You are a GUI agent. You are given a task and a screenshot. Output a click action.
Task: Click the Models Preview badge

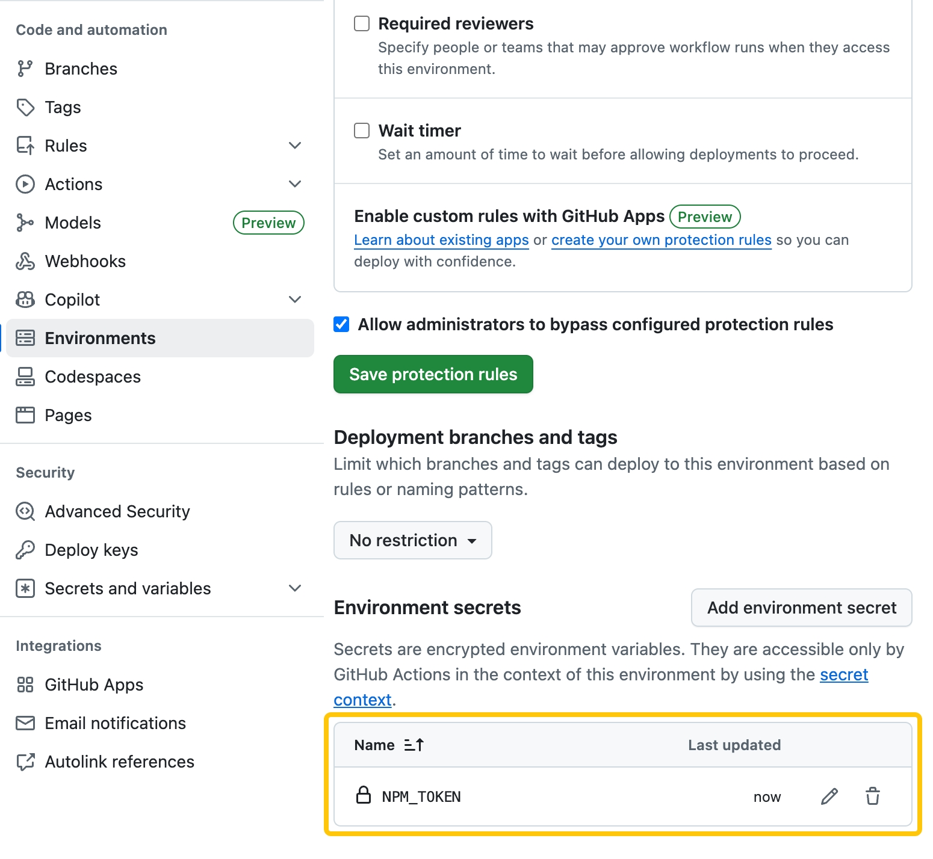tap(268, 223)
